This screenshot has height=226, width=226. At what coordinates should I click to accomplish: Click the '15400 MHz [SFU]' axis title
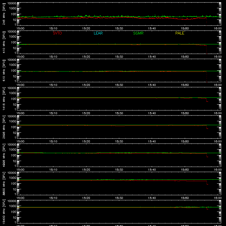[x=4, y=212]
